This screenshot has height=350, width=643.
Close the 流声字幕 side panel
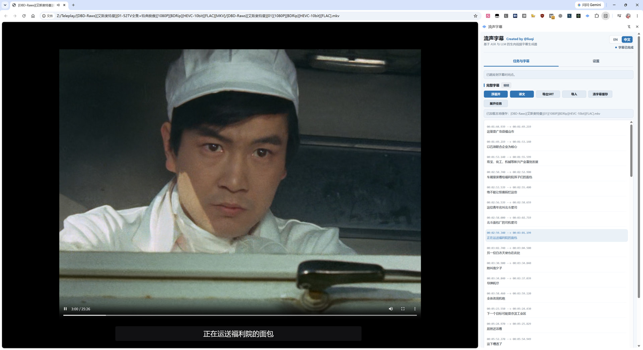[x=637, y=27]
